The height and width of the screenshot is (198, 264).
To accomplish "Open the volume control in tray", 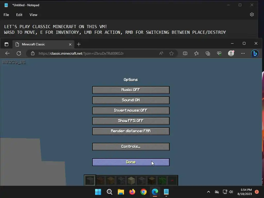I will coord(231,192).
